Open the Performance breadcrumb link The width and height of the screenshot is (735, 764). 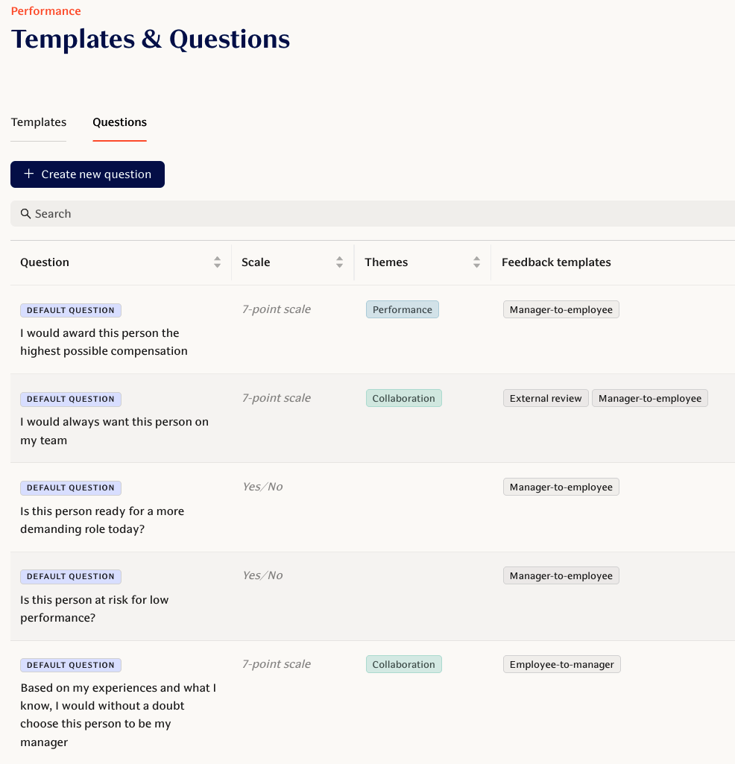click(x=46, y=11)
